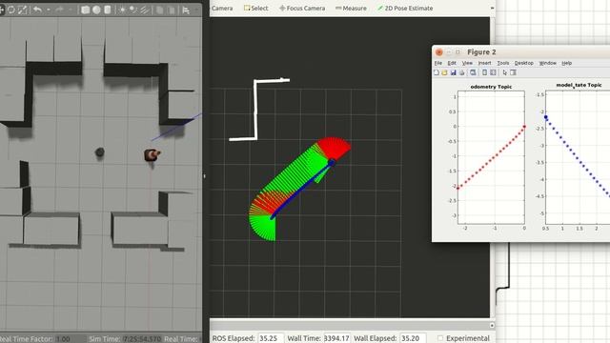The image size is (610, 343).
Task: Click the Open File icon in Figure 2
Action: (445, 72)
